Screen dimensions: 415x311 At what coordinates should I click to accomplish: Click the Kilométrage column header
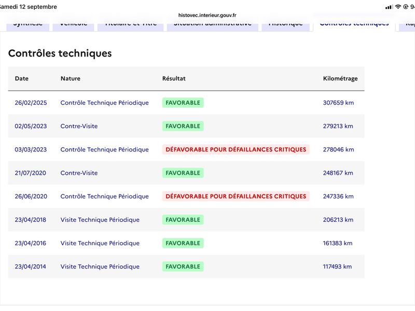coord(340,79)
